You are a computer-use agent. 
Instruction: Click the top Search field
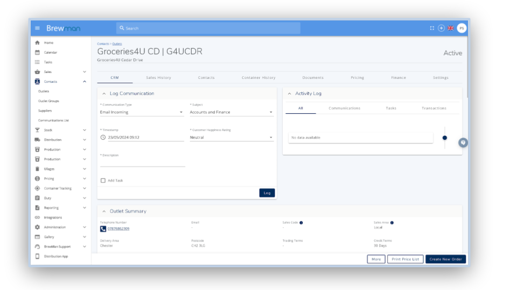click(x=208, y=28)
